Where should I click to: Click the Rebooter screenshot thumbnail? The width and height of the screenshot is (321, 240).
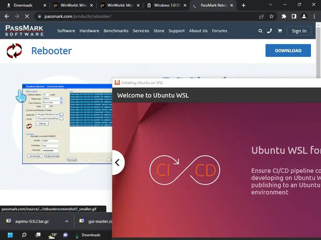tap(67, 124)
